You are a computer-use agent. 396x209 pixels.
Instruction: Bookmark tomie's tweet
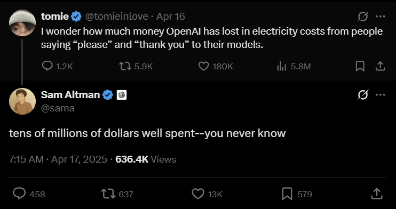360,67
